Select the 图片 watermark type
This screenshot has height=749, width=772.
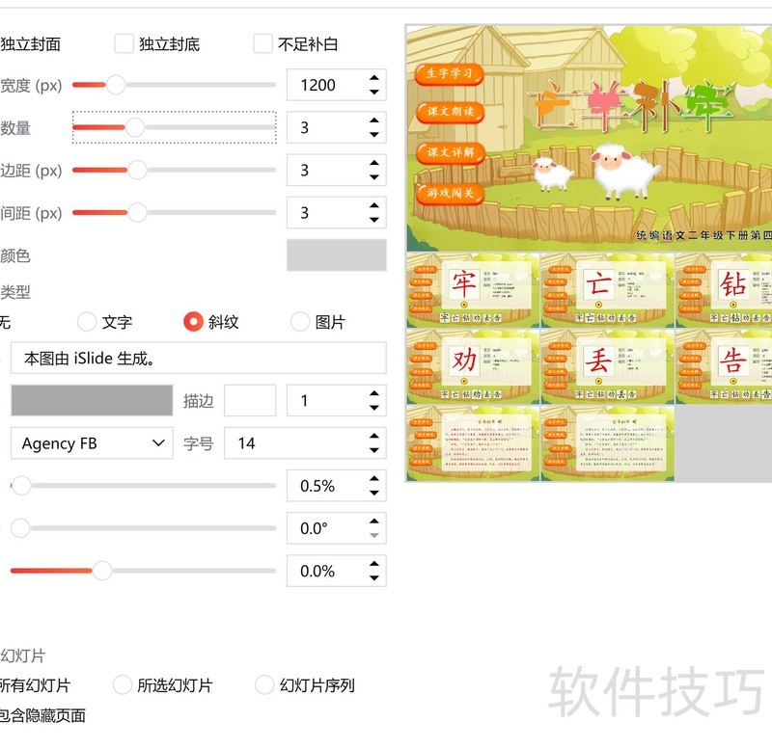point(300,322)
